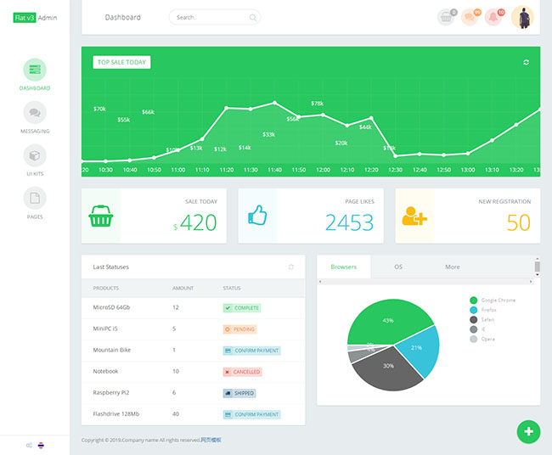Image resolution: width=552 pixels, height=455 pixels.
Task: Open the bell alerts icon
Action: click(493, 18)
